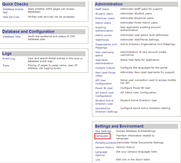Screen dimensions: 181x163
Task: Open the Event Log page
Action: point(9,59)
